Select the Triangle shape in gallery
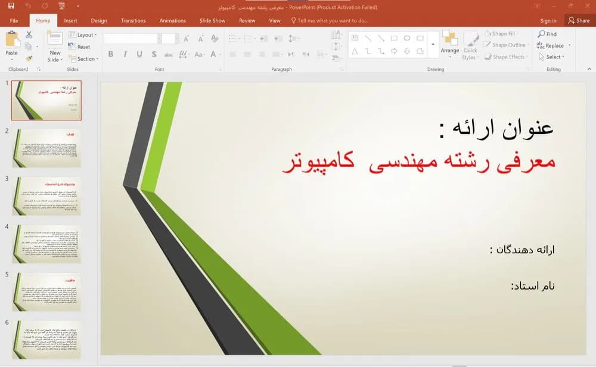The width and height of the screenshot is (596, 367). point(355,51)
